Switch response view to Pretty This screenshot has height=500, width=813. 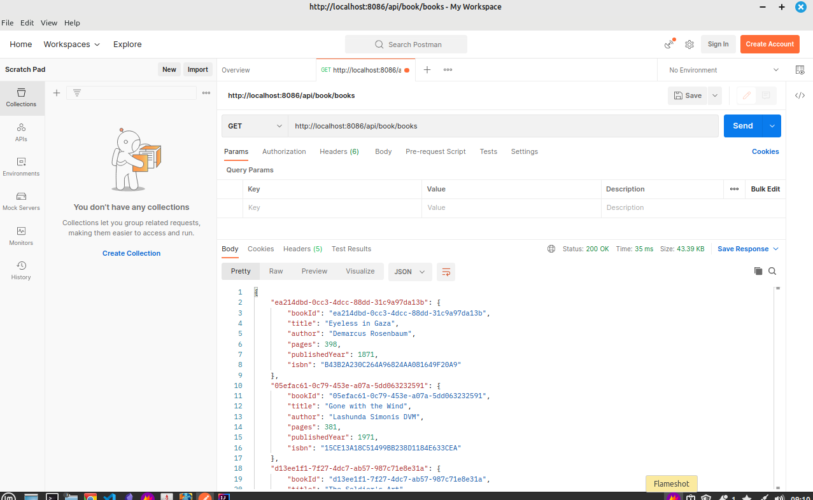click(241, 272)
